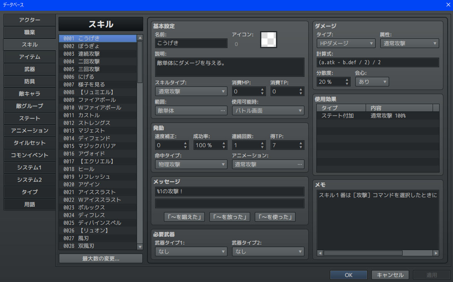The height and width of the screenshot is (282, 453).
Task: Click the 最大数の変更... button
Action: (x=101, y=258)
